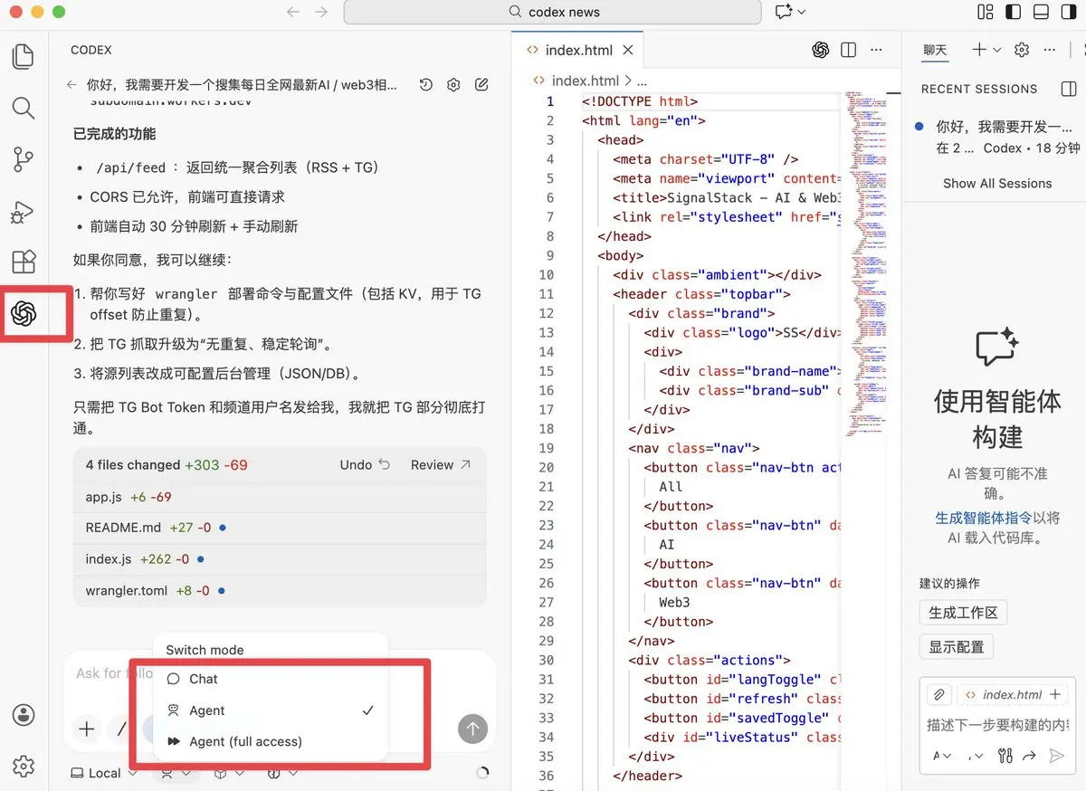Click the curved arrow icon in chat input
Image resolution: width=1086 pixels, height=791 pixels.
(1029, 756)
